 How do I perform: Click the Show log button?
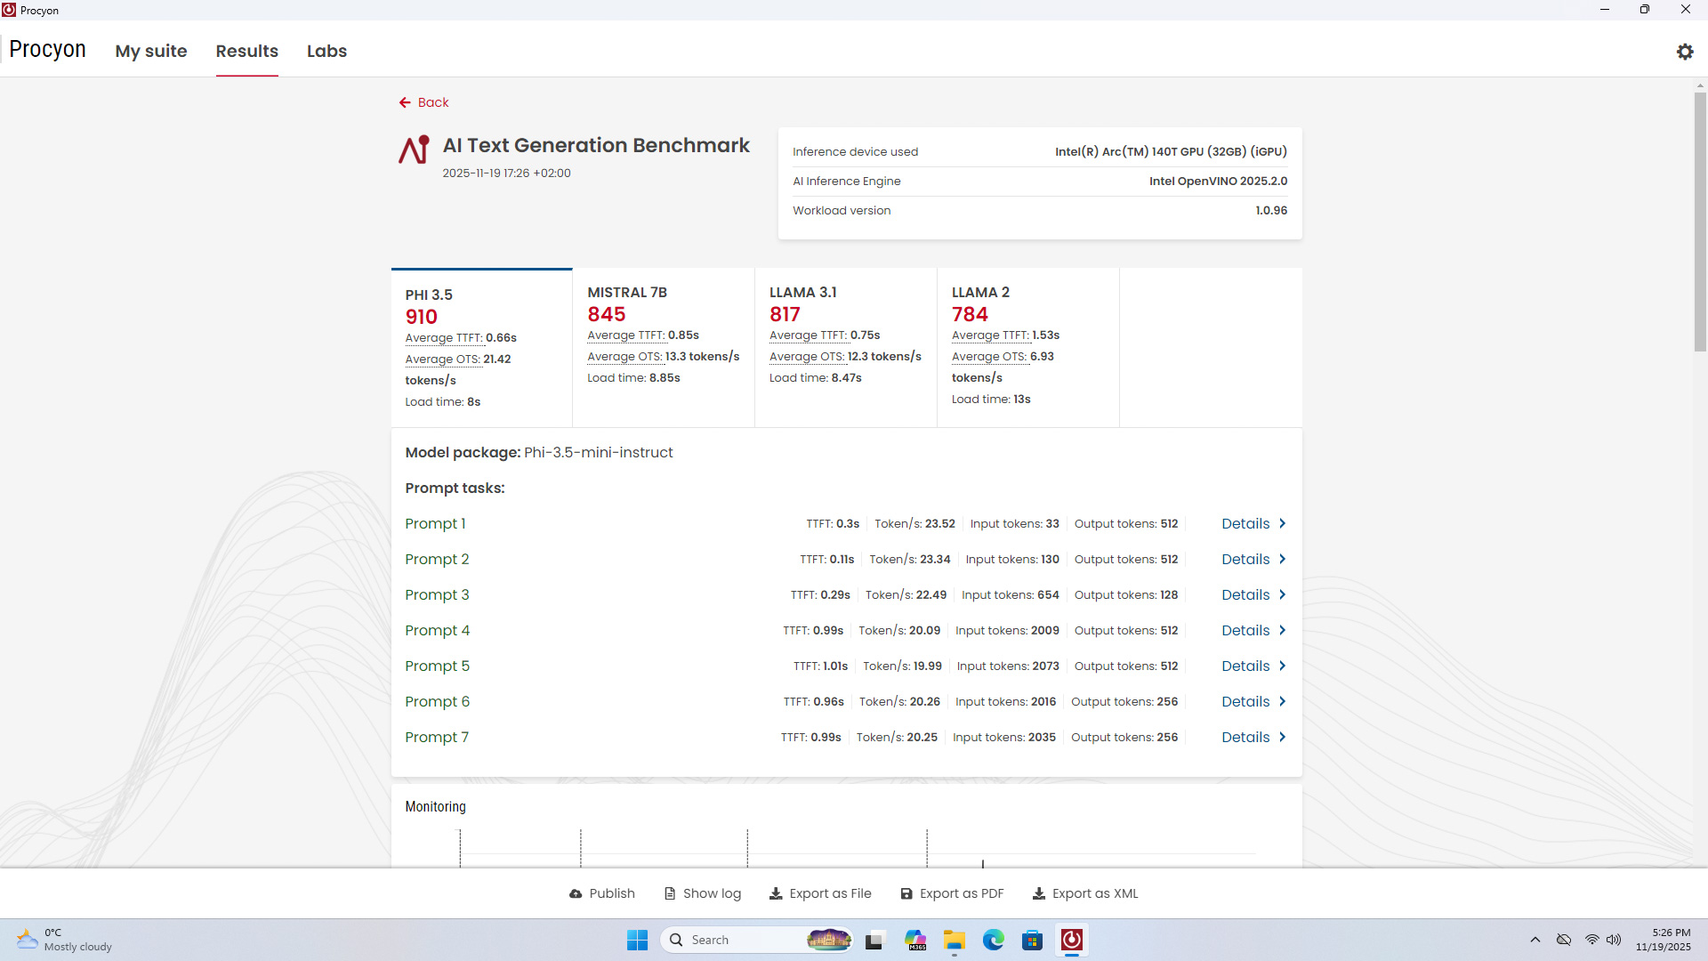703,893
